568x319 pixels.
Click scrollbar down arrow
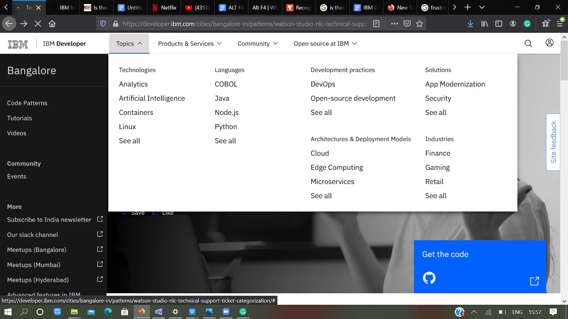[x=564, y=301]
